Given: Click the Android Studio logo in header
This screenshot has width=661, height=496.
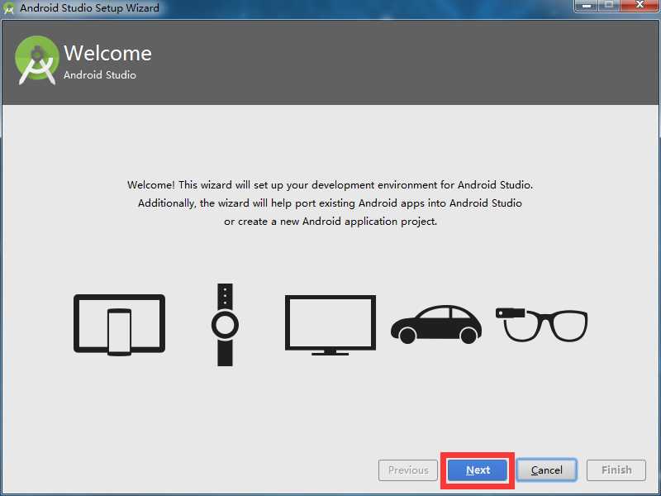Looking at the screenshot, I should click(x=36, y=60).
